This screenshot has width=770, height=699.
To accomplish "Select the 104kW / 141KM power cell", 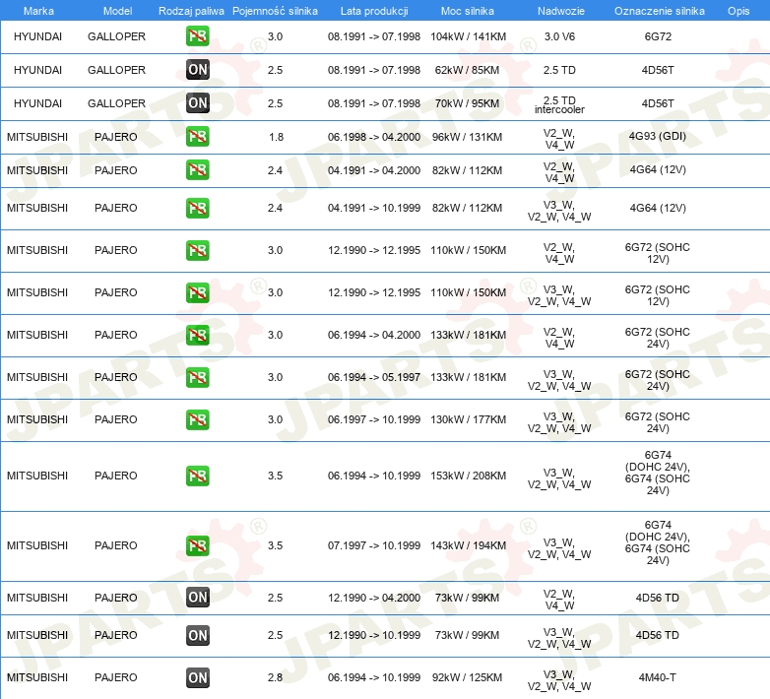I will (x=468, y=36).
